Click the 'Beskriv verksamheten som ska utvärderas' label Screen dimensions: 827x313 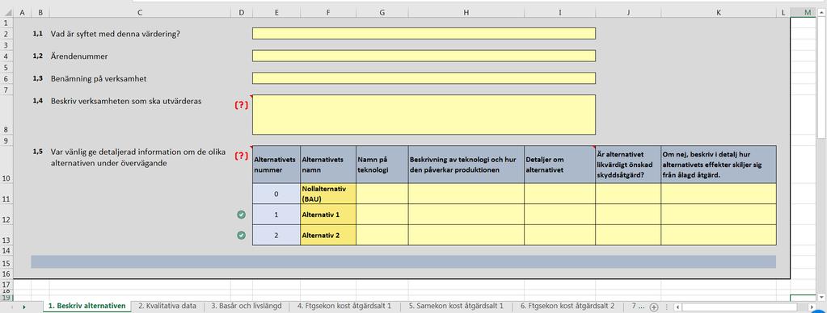[125, 102]
